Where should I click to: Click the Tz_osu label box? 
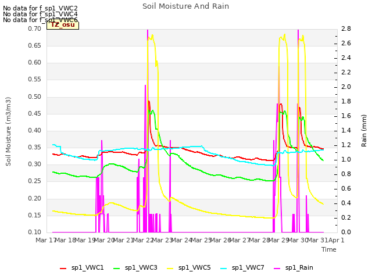63,25
